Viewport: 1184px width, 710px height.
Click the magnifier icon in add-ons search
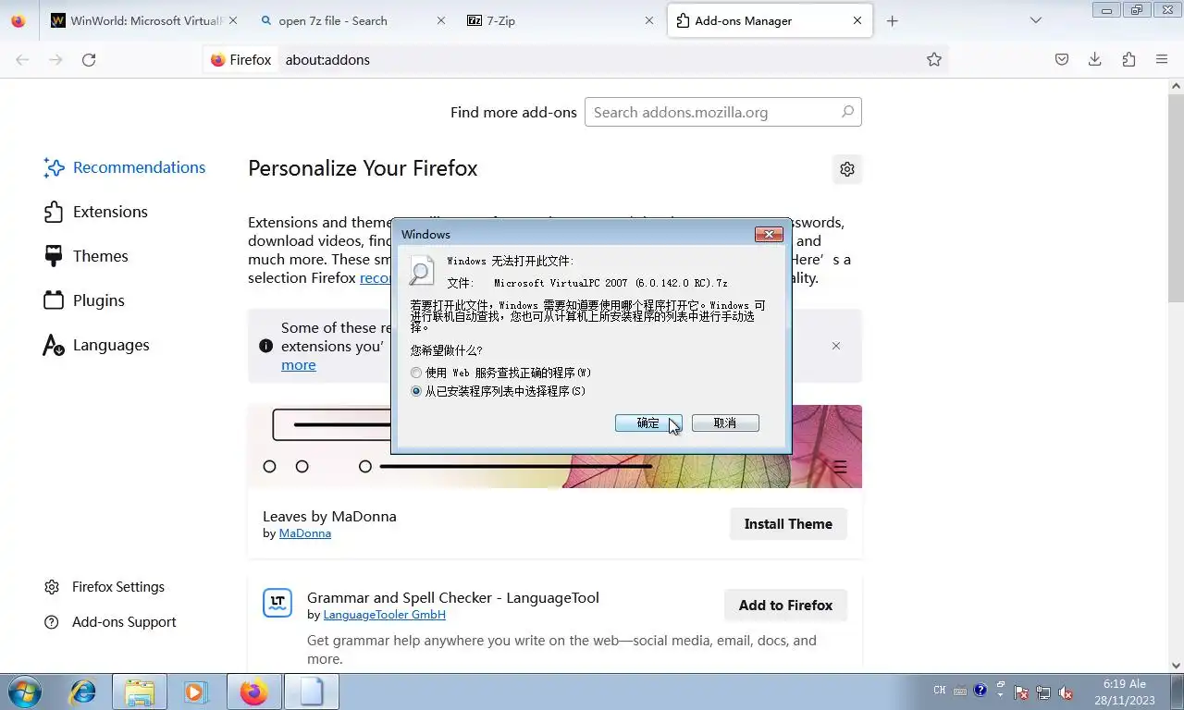(847, 112)
